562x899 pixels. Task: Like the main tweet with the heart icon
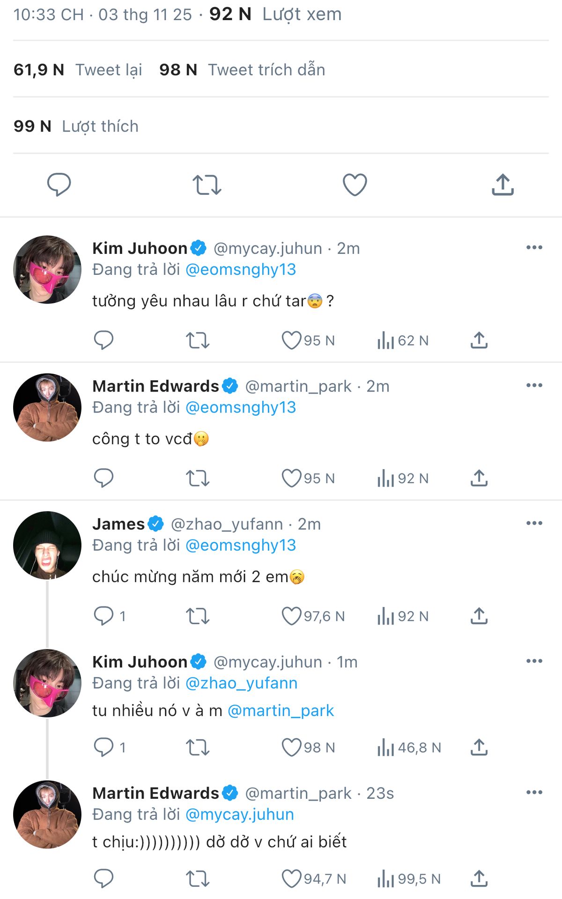355,184
